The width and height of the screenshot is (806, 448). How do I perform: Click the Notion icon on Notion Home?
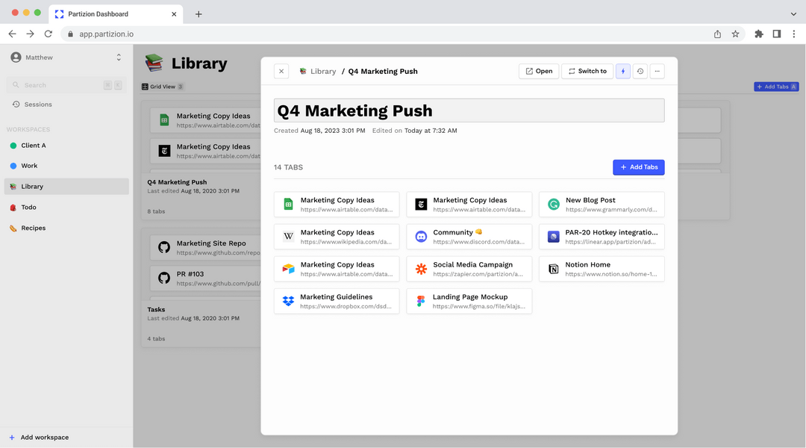click(552, 269)
